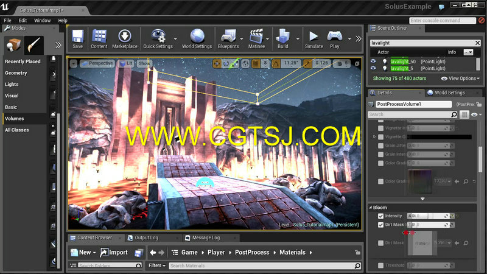Collapse the Bloom section

(371, 208)
